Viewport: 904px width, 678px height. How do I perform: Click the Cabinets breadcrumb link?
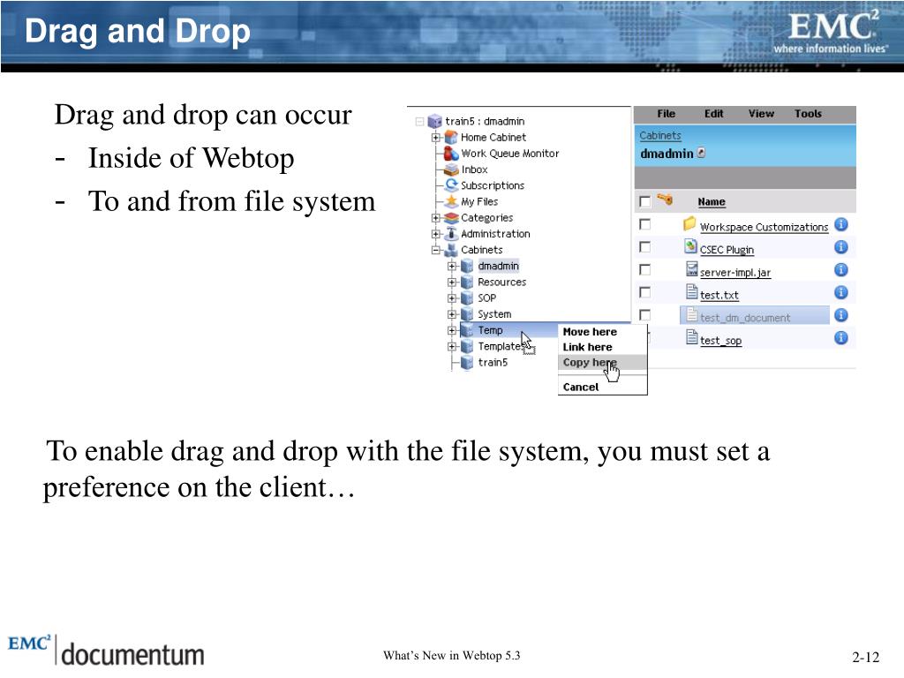click(660, 135)
